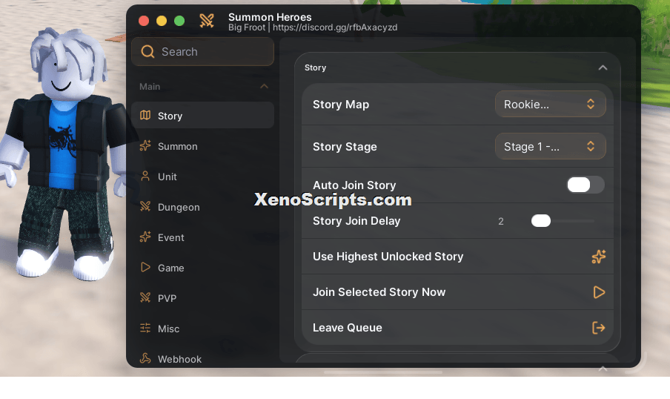Viewport: 670px width, 399px height.
Task: Click the magnifier icon in search box
Action: pyautogui.click(x=147, y=52)
